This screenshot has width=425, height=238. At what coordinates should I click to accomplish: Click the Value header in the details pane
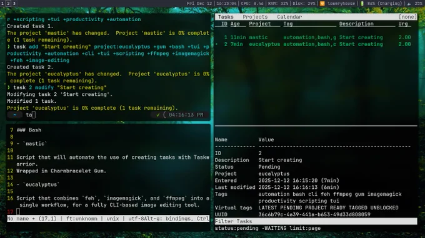266,140
